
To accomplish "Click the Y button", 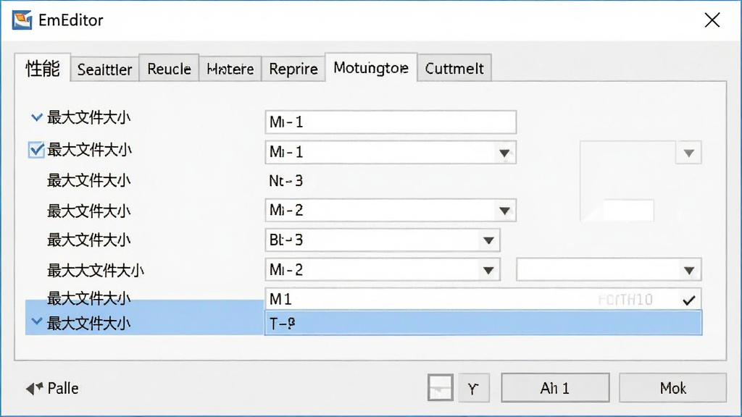I will [473, 388].
